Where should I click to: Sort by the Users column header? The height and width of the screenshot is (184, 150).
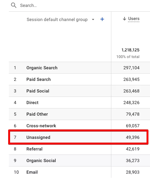[x=134, y=19]
